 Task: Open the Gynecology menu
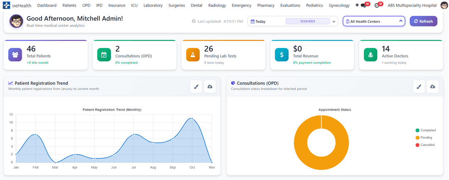pyautogui.click(x=339, y=5)
